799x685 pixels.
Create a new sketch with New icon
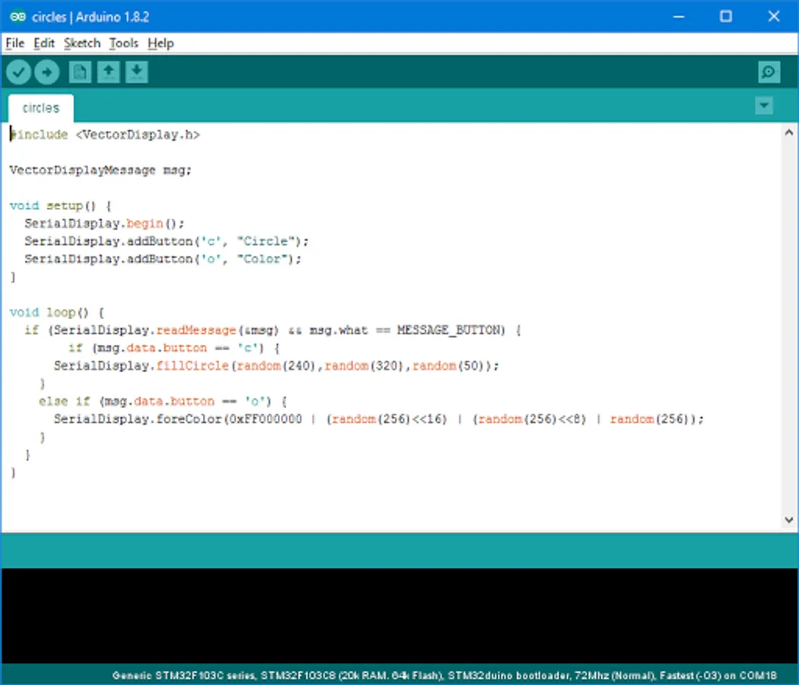point(80,72)
